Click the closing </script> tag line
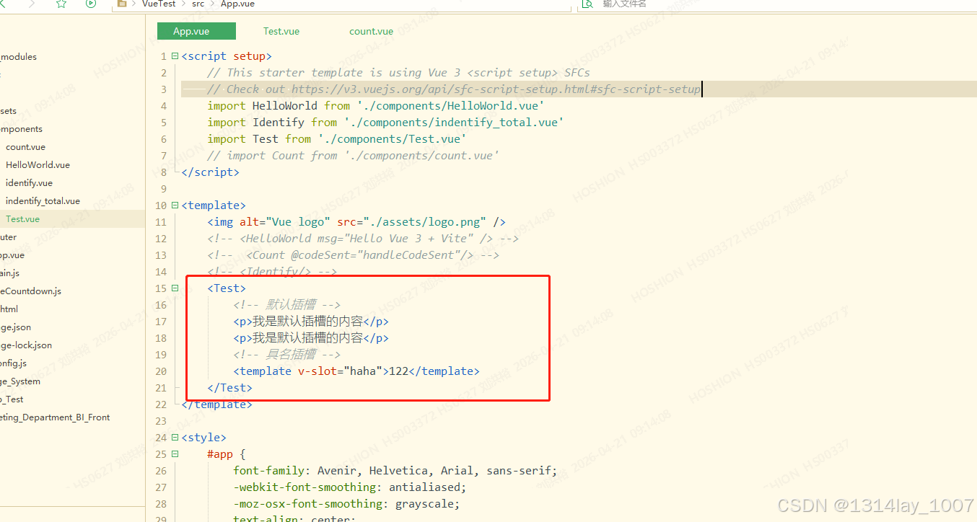 [x=210, y=172]
